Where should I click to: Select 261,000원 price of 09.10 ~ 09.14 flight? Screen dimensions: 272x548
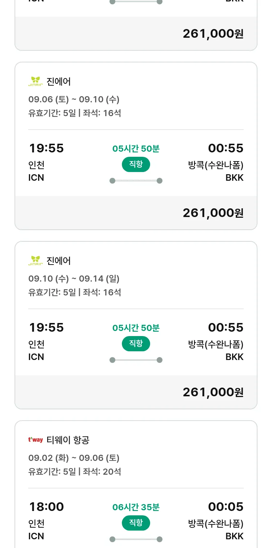point(213,392)
